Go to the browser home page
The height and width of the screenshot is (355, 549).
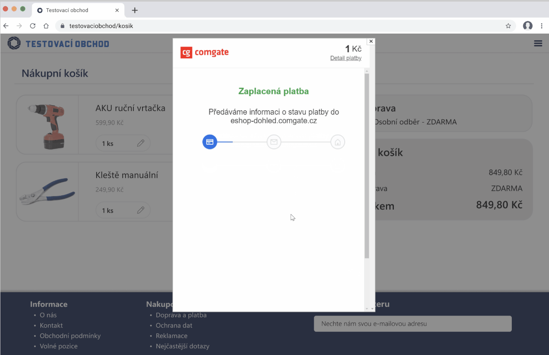(x=46, y=26)
